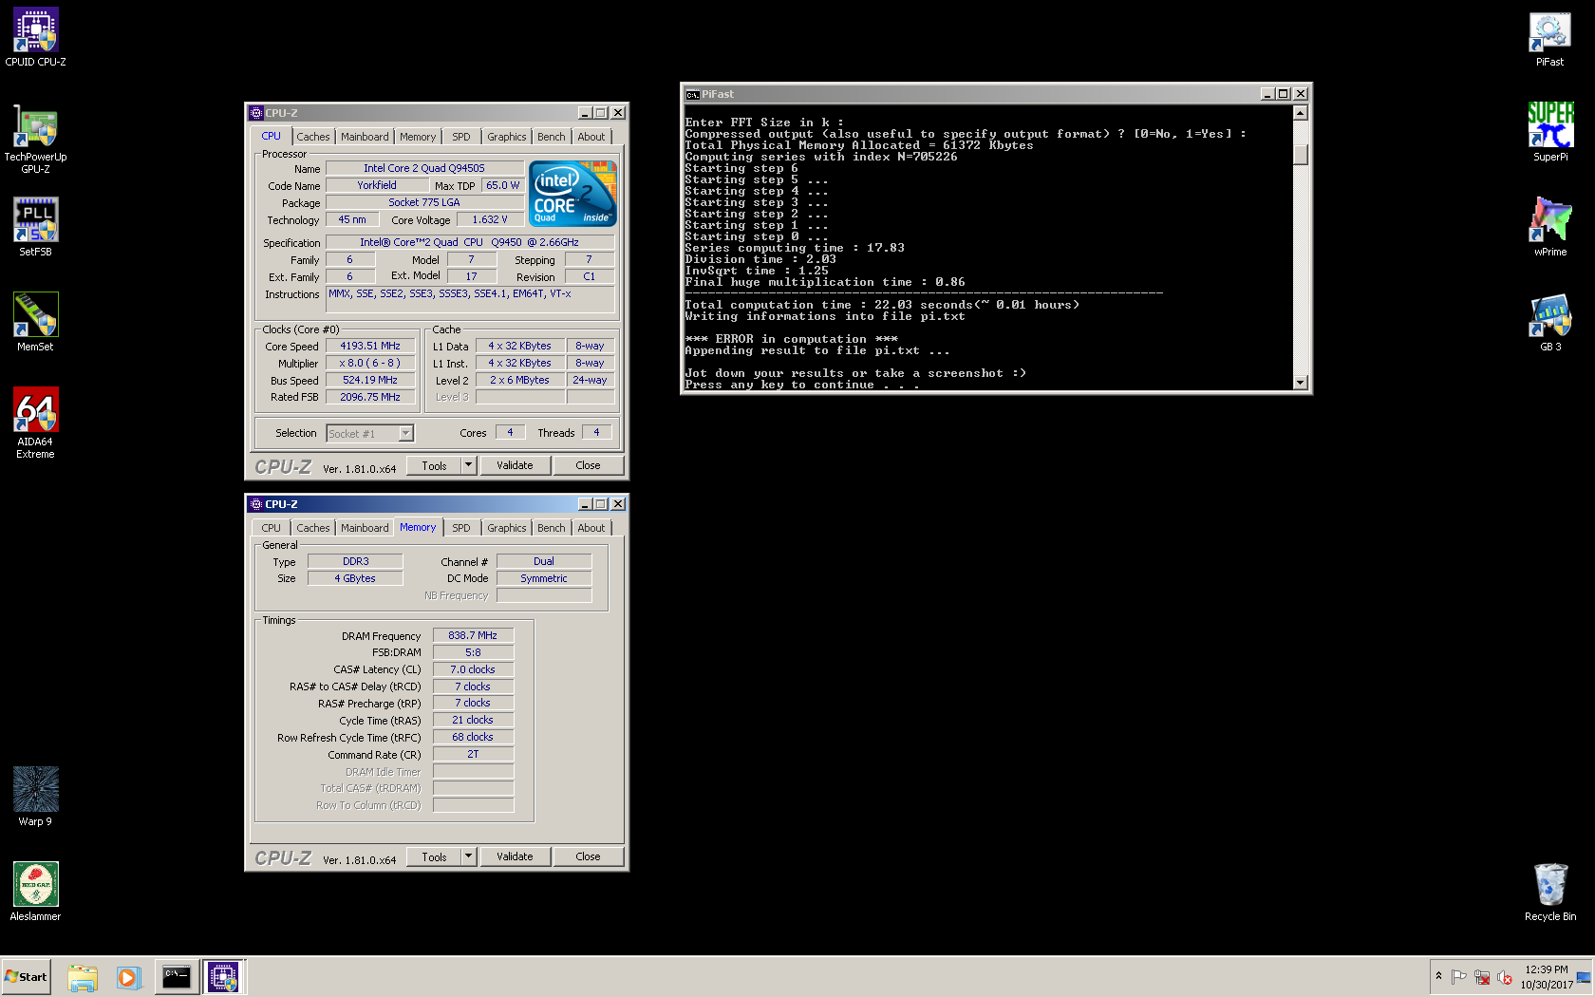Click PiFast scrollbar down arrow
Screen dimensions: 1595x997
pos(1301,383)
